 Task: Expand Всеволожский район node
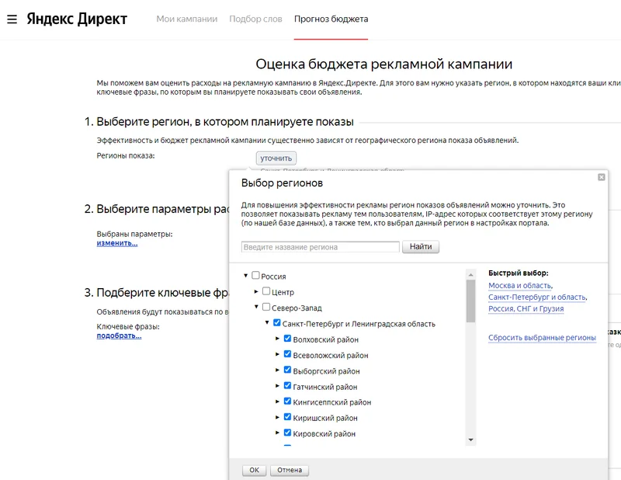coord(278,354)
